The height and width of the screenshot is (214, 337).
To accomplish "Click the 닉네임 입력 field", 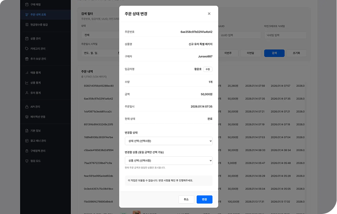I will tap(285, 35).
